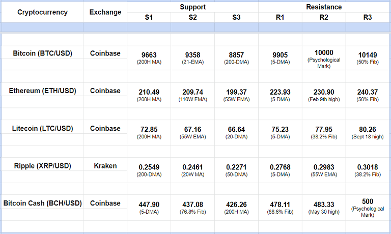Select the Exchange column header
Viewport: 391px width, 234px height.
coord(105,12)
